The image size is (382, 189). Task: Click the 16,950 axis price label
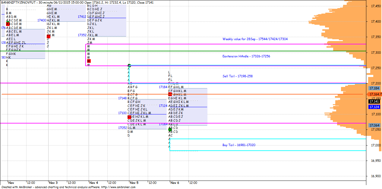coord(375,161)
